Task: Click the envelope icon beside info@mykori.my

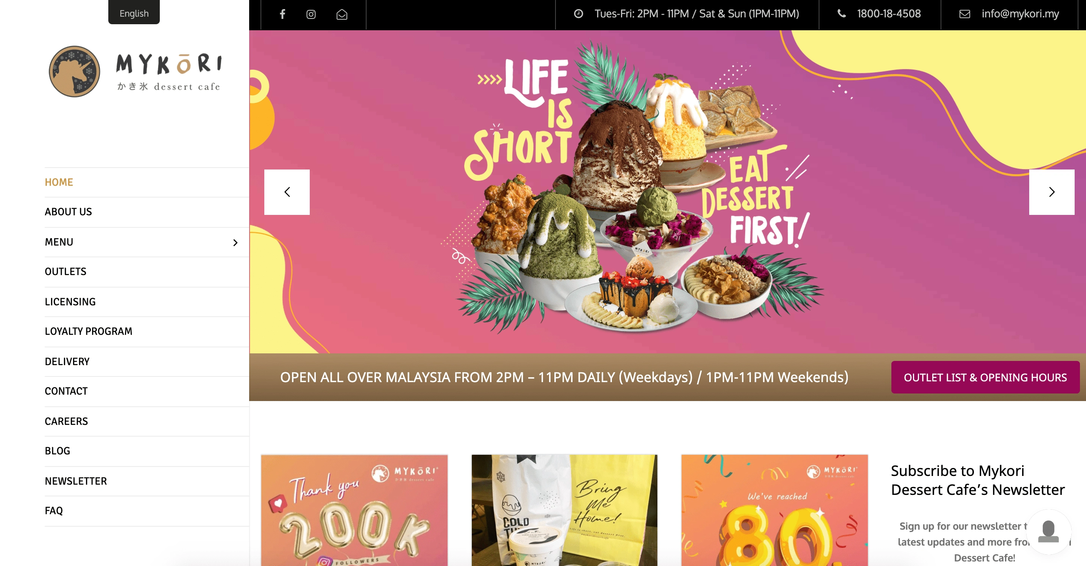Action: click(964, 14)
